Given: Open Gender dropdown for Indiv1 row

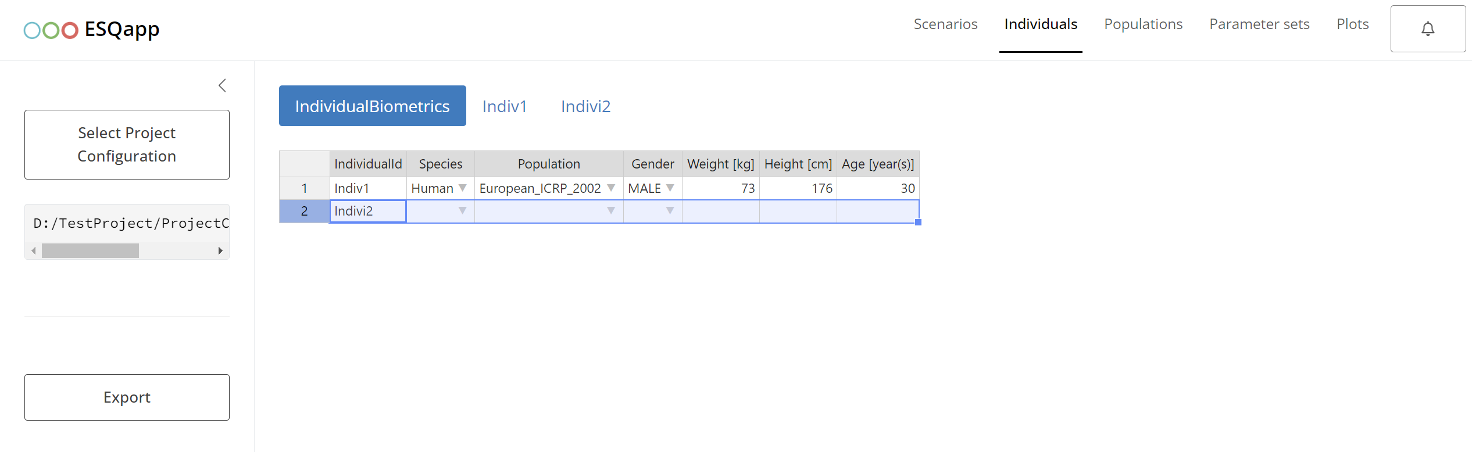Looking at the screenshot, I should click(x=670, y=188).
